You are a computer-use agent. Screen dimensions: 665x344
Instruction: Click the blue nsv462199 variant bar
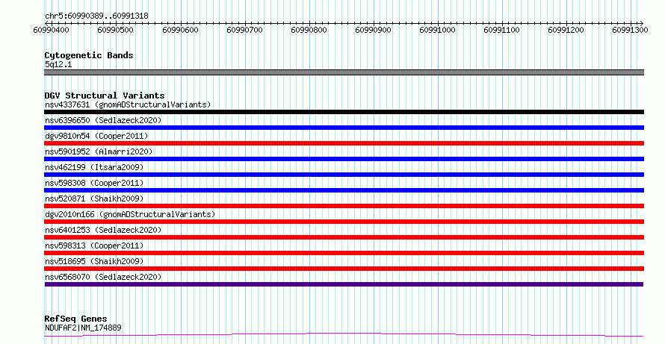pyautogui.click(x=344, y=175)
